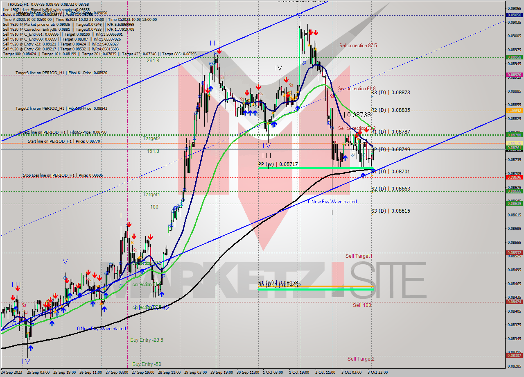The height and width of the screenshot is (377, 524).
Task: Click the '28 Sep 11:00' time axis label
Action: coord(169,372)
